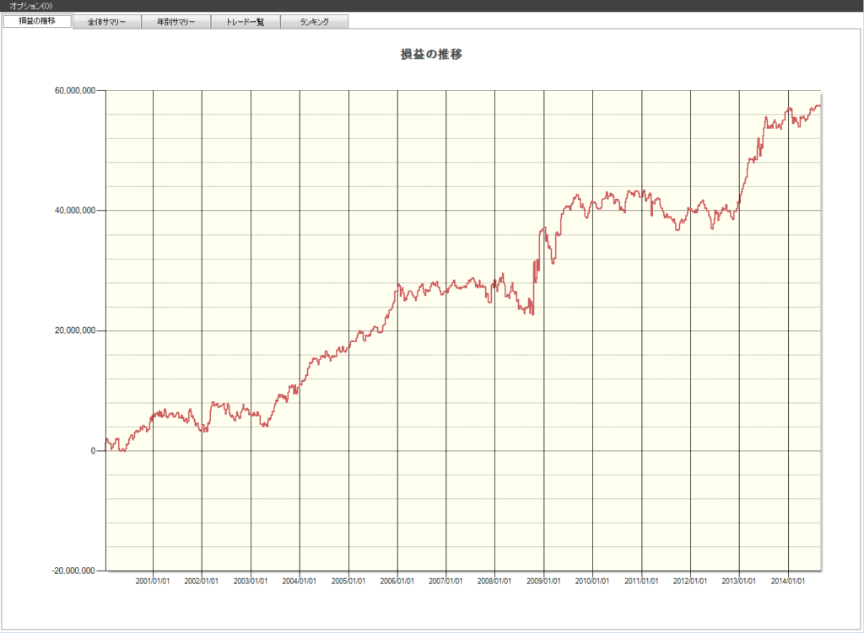Show the トレード一覧 tab
The width and height of the screenshot is (864, 633).
pos(246,22)
